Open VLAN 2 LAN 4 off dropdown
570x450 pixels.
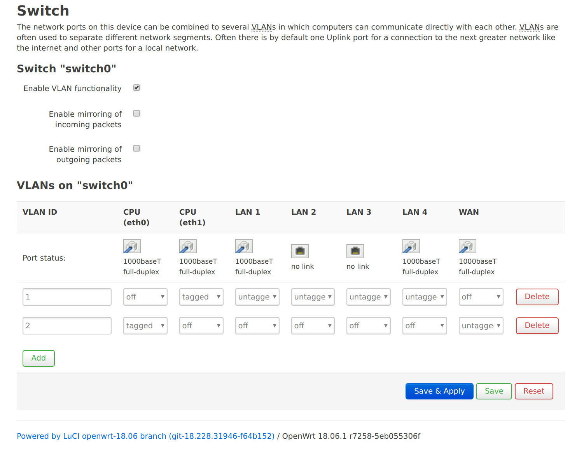pos(425,326)
